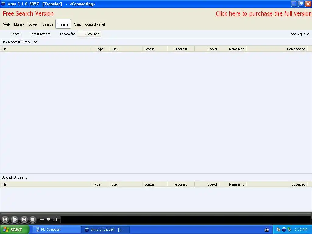This screenshot has height=234, width=312.
Task: Open the Web tab
Action: 6,24
